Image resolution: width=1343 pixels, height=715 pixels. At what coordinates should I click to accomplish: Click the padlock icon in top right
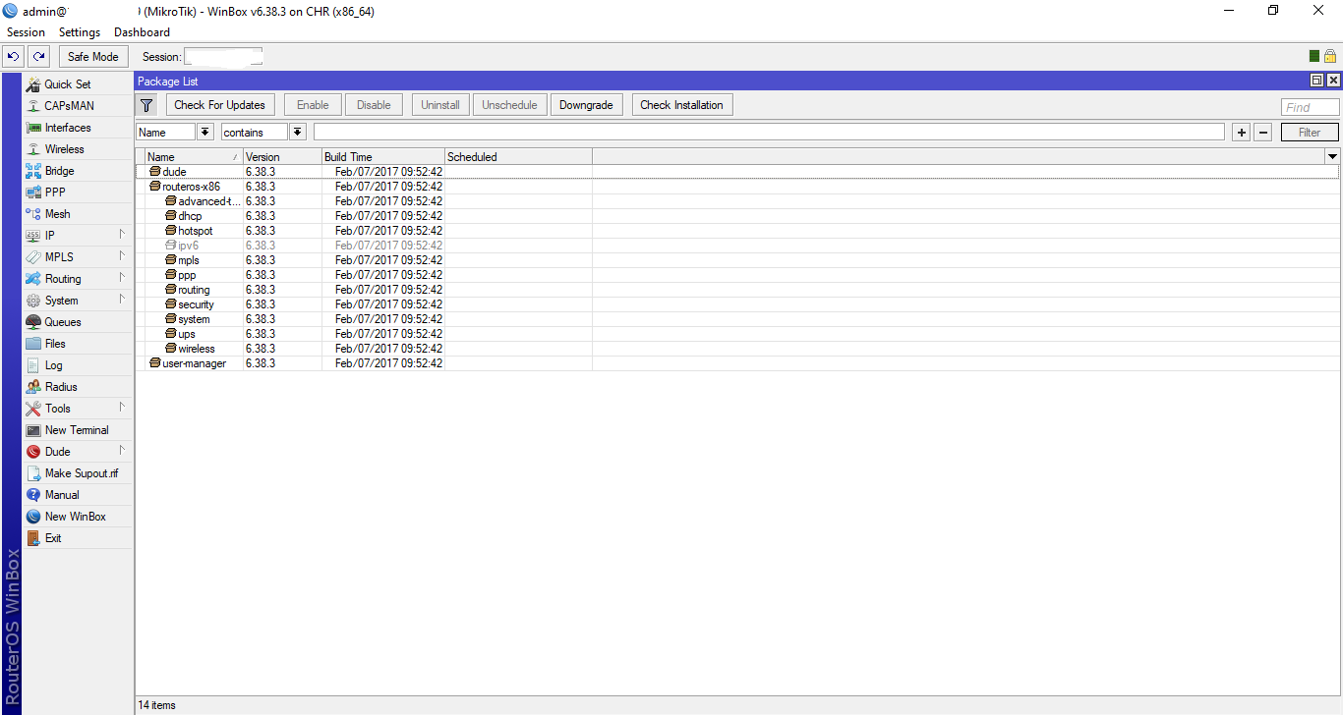pos(1330,56)
